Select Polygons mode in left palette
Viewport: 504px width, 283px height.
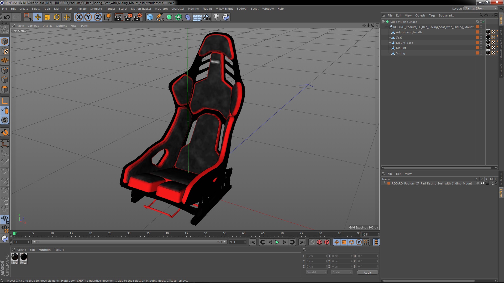5,89
